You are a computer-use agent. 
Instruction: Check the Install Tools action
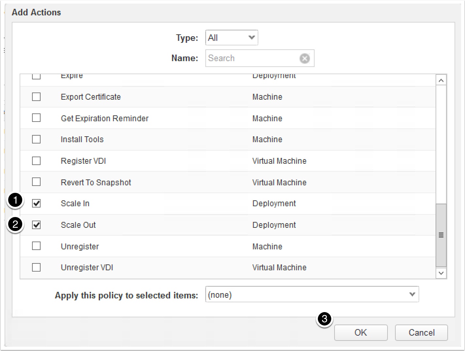tap(36, 140)
